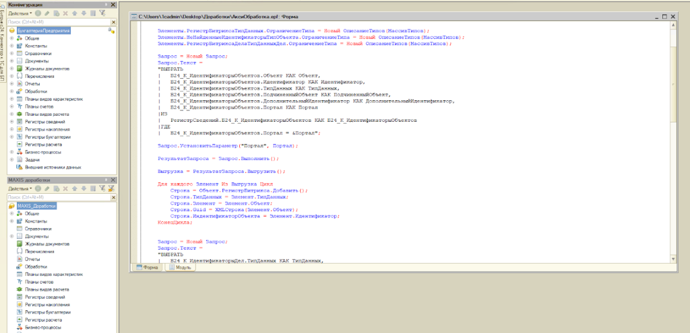Screen dimensions: 690x333
Task: Switch to the Модуль tab
Action: [180, 267]
